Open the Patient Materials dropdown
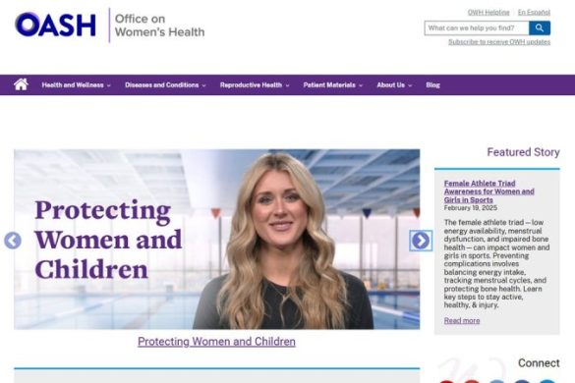 (x=332, y=85)
